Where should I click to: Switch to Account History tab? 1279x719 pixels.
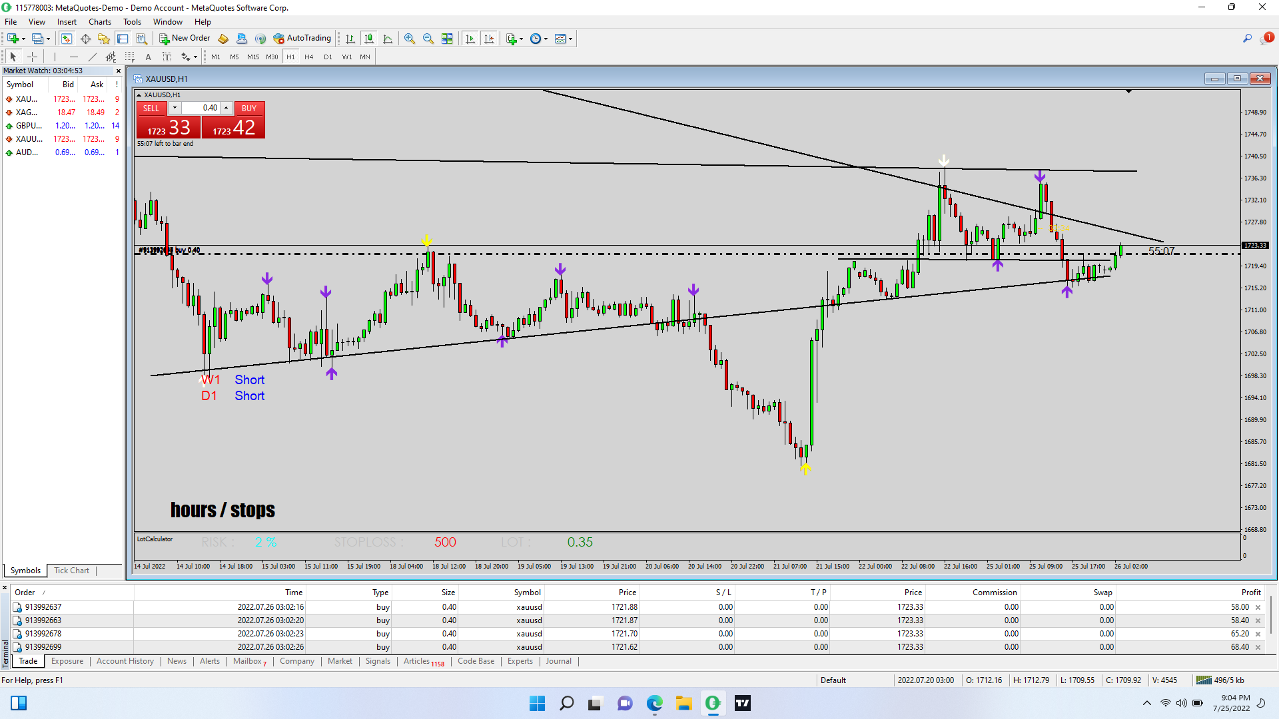125,661
